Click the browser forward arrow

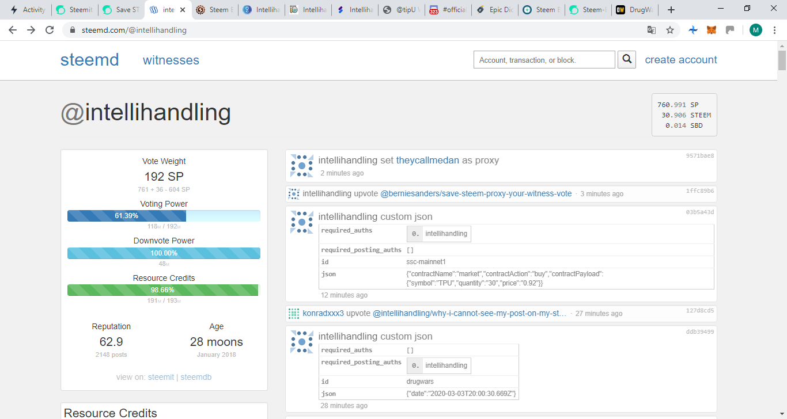pos(31,30)
